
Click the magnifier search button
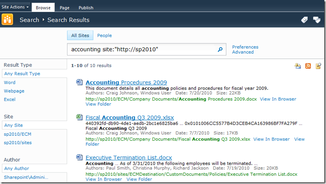pos(220,49)
